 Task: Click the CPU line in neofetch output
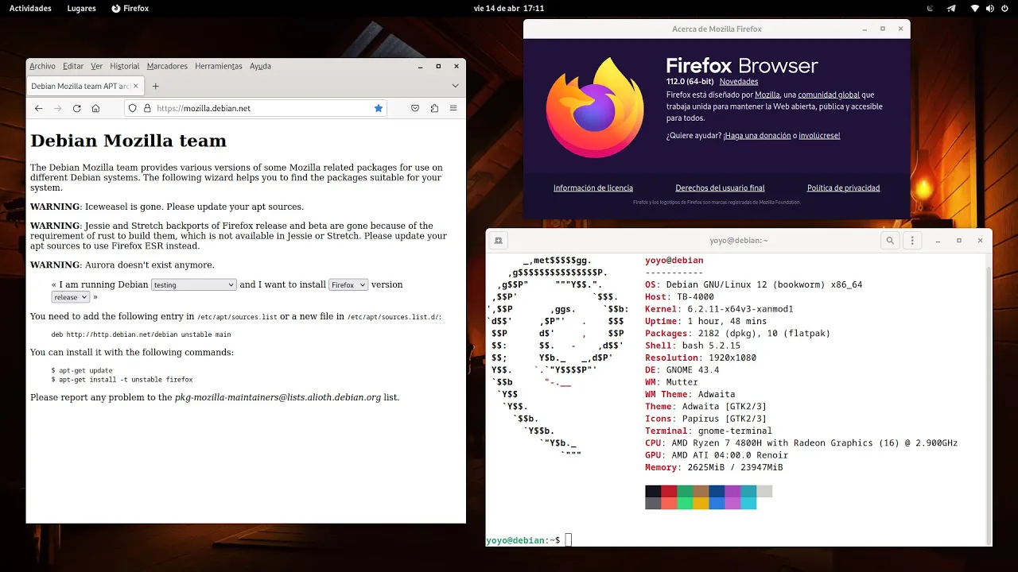click(x=801, y=443)
